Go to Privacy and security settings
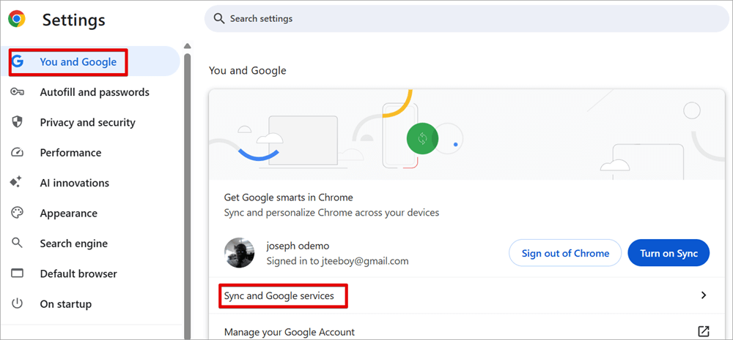Screen dimensions: 733x340 [87, 123]
